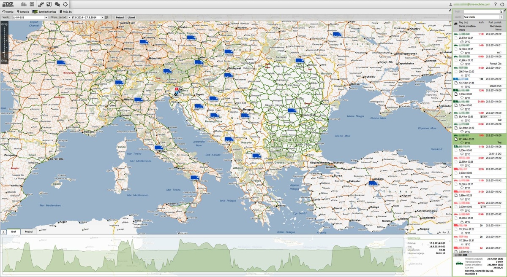Viewport: 507px width, 277px height.
Task: Select the truck marker near Milano
Action: 138,100
